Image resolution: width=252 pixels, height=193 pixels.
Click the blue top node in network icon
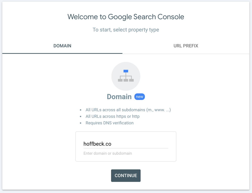(126, 71)
